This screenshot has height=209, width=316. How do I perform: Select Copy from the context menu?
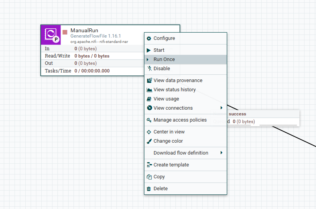[186, 177]
